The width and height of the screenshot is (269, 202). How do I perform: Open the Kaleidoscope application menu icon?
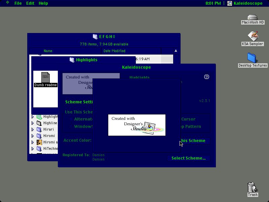click(x=230, y=3)
